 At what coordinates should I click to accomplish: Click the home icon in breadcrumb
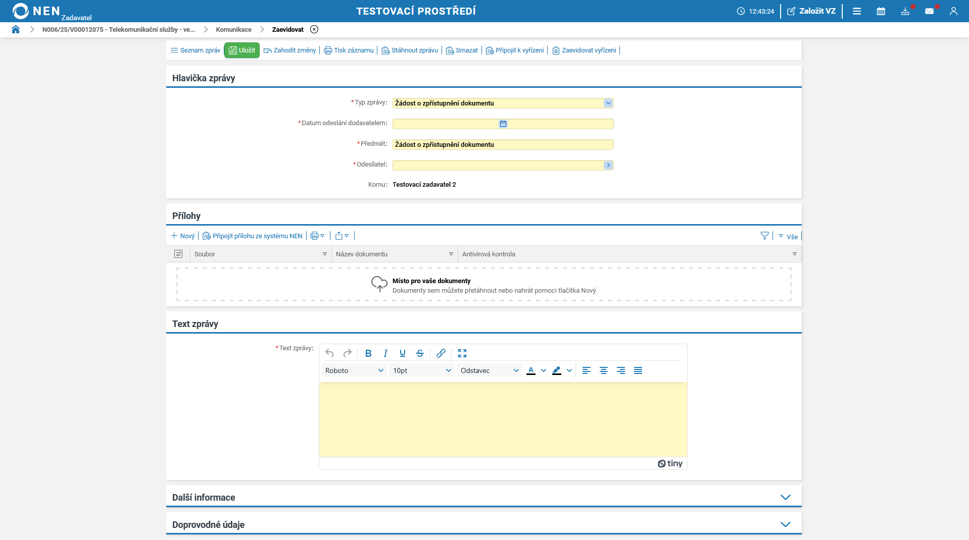point(16,29)
